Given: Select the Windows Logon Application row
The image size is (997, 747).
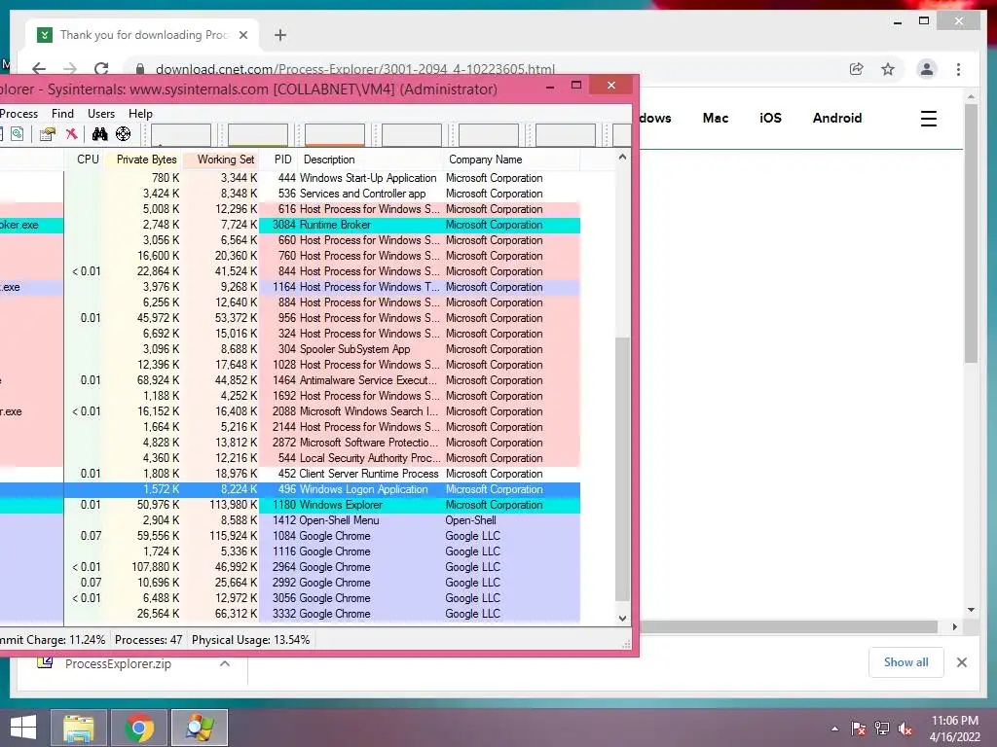Looking at the screenshot, I should click(x=290, y=489).
